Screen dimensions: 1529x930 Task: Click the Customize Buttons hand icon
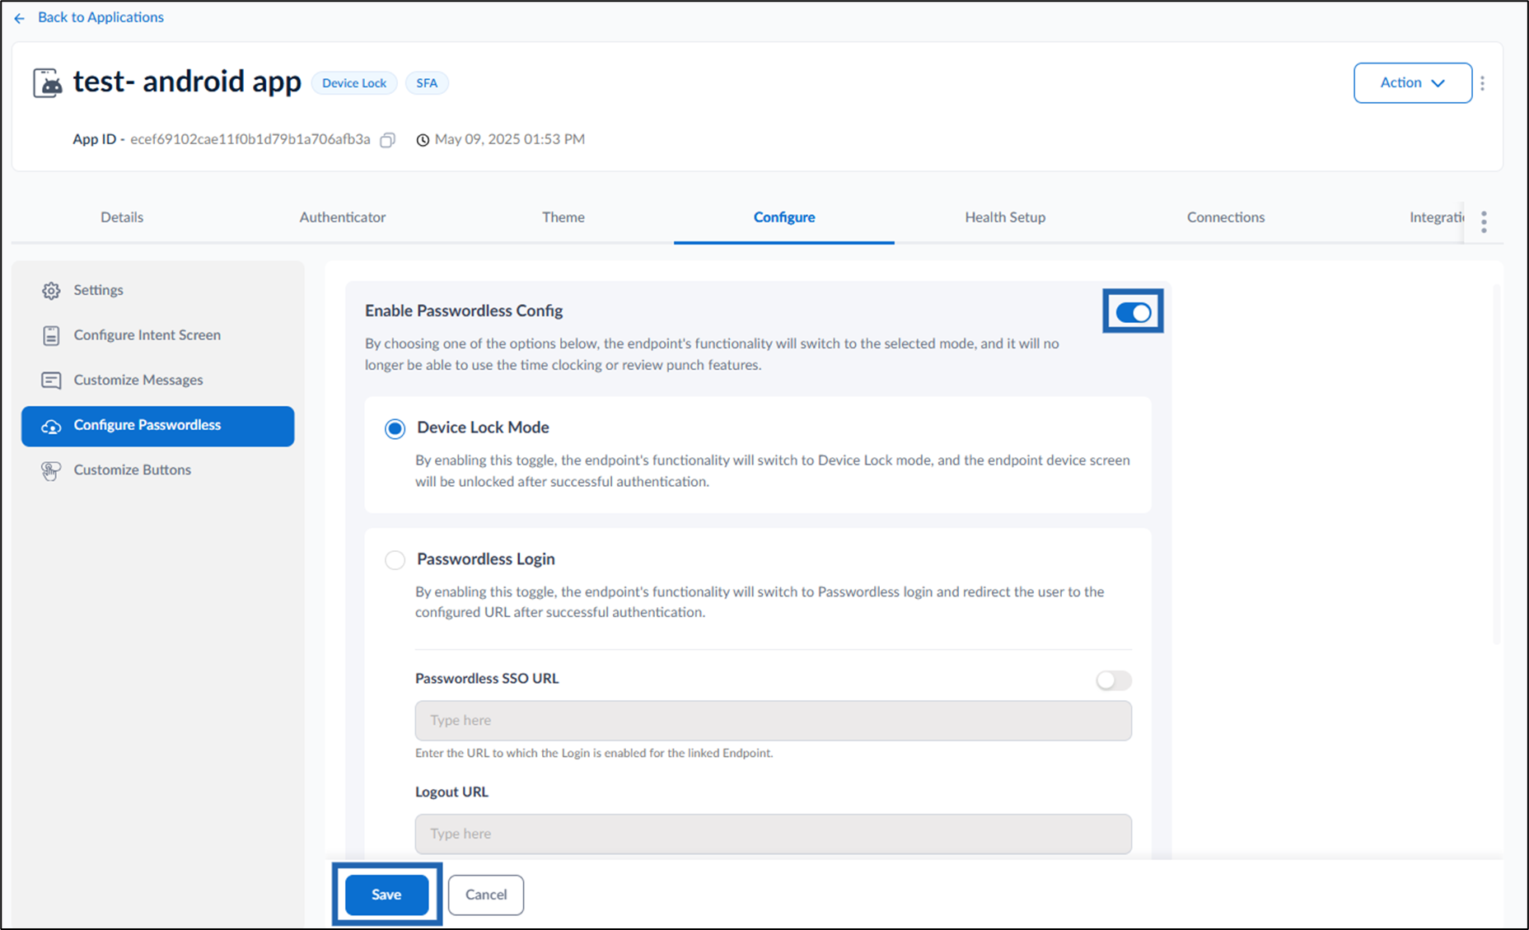pyautogui.click(x=51, y=470)
